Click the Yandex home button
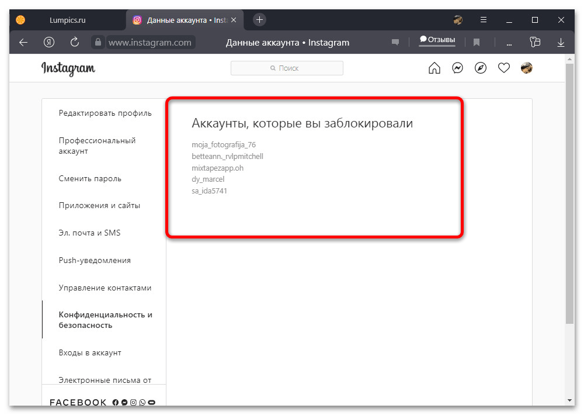The image size is (584, 415). pos(49,42)
